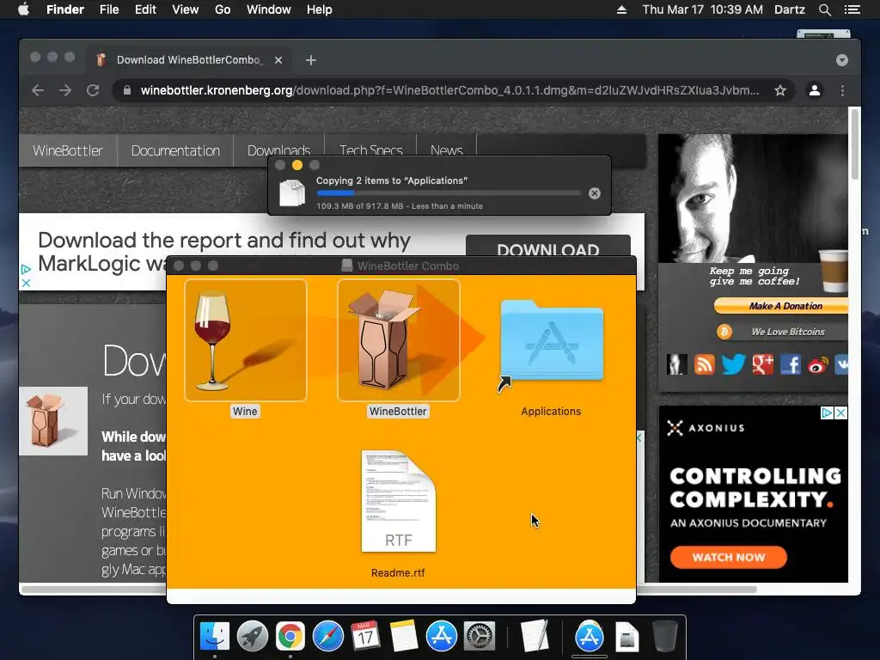Open the Finder menu

65,9
